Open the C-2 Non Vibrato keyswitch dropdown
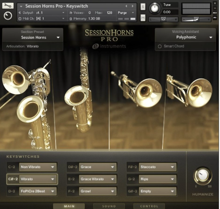This screenshot has height=209, width=220. 38,167
